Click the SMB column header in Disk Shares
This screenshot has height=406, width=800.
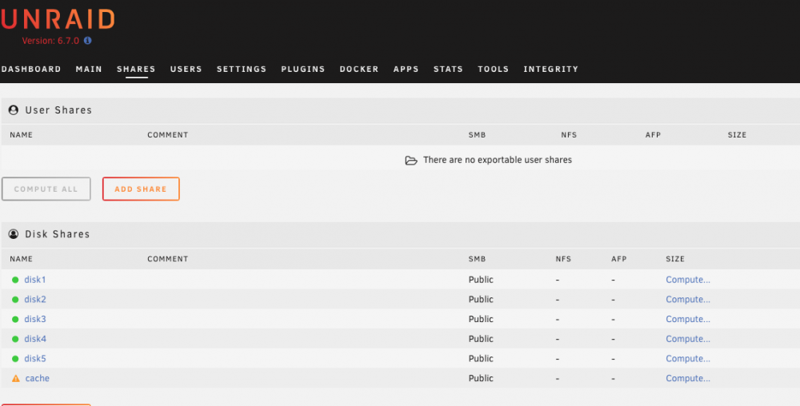tap(477, 259)
